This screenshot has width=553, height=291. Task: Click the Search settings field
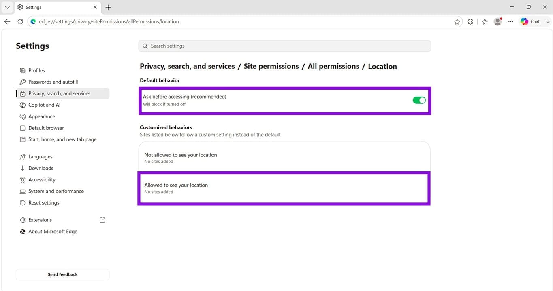tap(284, 46)
